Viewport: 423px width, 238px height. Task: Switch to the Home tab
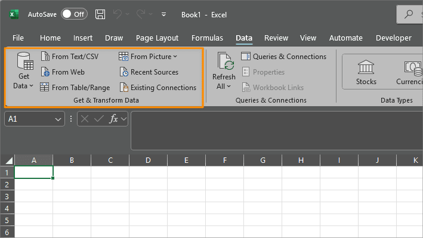click(50, 38)
